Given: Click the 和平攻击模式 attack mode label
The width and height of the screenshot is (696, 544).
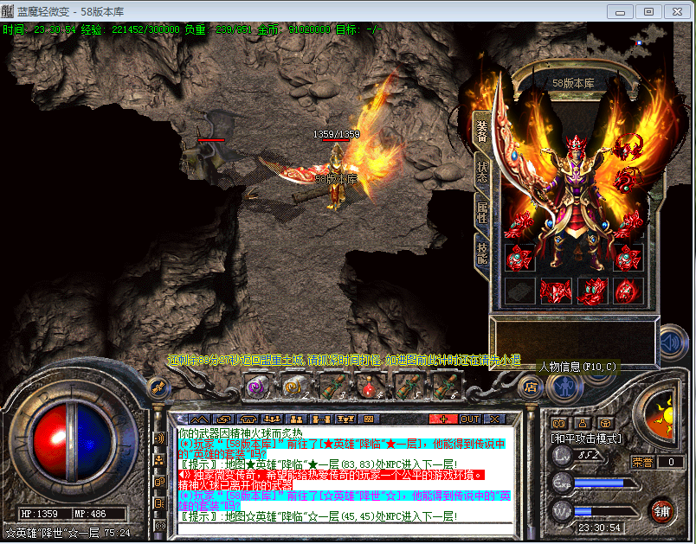Looking at the screenshot, I should (x=586, y=439).
